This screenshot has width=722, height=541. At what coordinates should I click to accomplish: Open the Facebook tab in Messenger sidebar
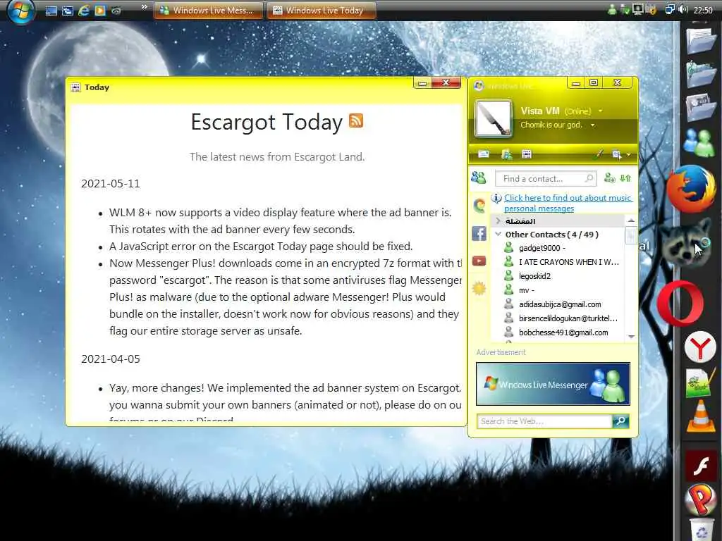click(x=479, y=234)
